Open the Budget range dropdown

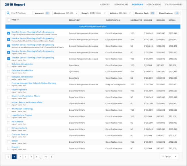click(94, 13)
